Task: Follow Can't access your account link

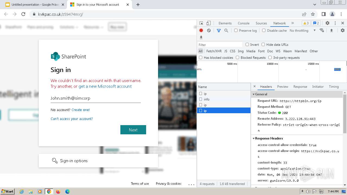Action: click(72, 119)
